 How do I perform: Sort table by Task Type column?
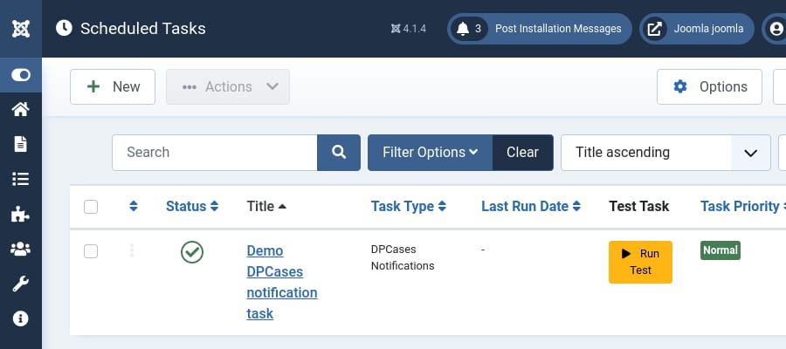pyautogui.click(x=409, y=206)
